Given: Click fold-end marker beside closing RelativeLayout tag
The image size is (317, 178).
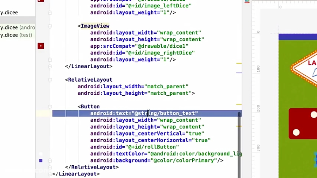Looking at the screenshot, I should click(50, 167).
